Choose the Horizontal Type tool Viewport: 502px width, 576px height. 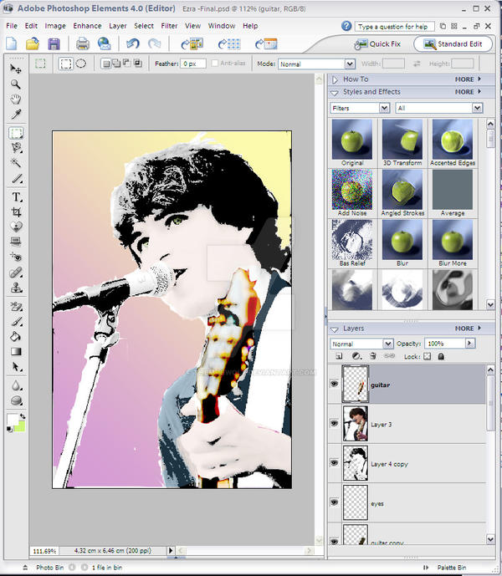tap(16, 197)
